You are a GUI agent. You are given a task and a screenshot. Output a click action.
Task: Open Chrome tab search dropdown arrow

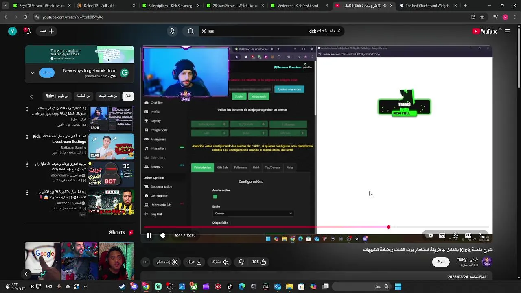click(x=5, y=6)
